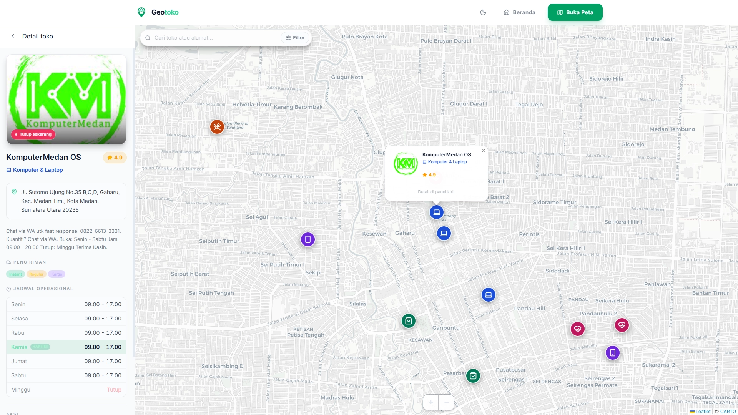Click the Detail toko panel title
Screen dimensions: 738x415
38,36
